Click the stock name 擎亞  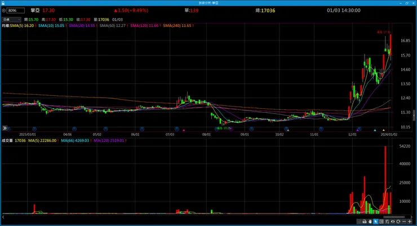35,11
